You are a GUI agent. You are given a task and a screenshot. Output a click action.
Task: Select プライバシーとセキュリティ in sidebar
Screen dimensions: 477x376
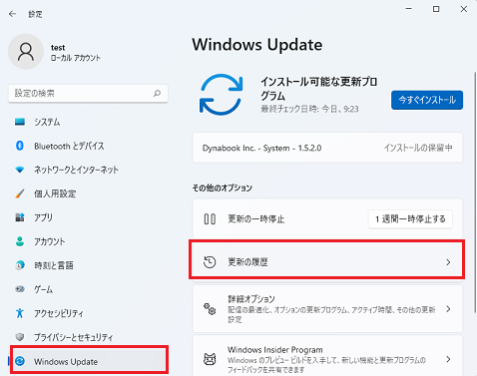tap(88, 337)
